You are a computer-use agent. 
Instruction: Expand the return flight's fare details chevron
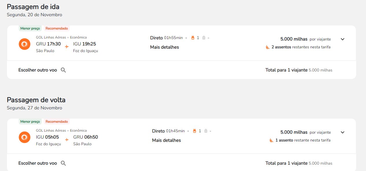point(343,132)
